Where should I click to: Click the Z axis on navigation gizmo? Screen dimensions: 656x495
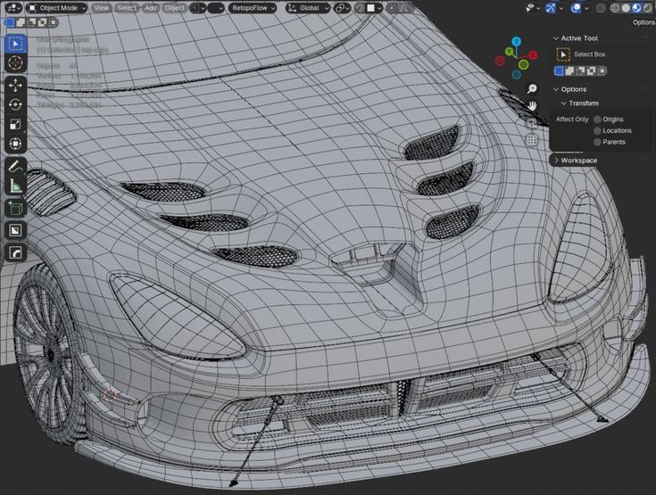point(517,42)
